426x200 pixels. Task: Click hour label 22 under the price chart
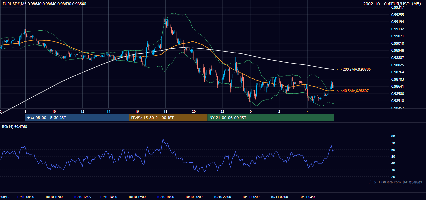[222, 112]
